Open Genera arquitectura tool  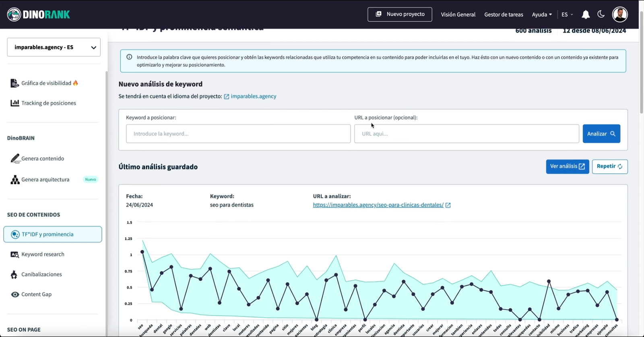coord(45,180)
